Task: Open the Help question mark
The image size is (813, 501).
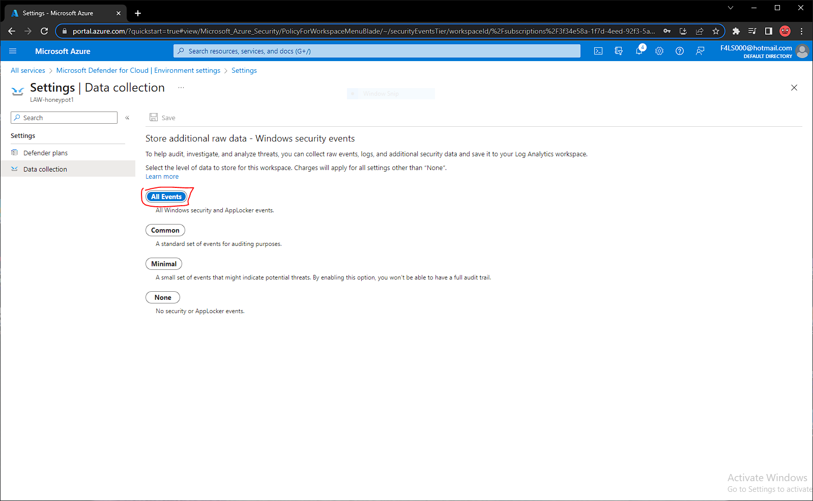Action: click(680, 51)
